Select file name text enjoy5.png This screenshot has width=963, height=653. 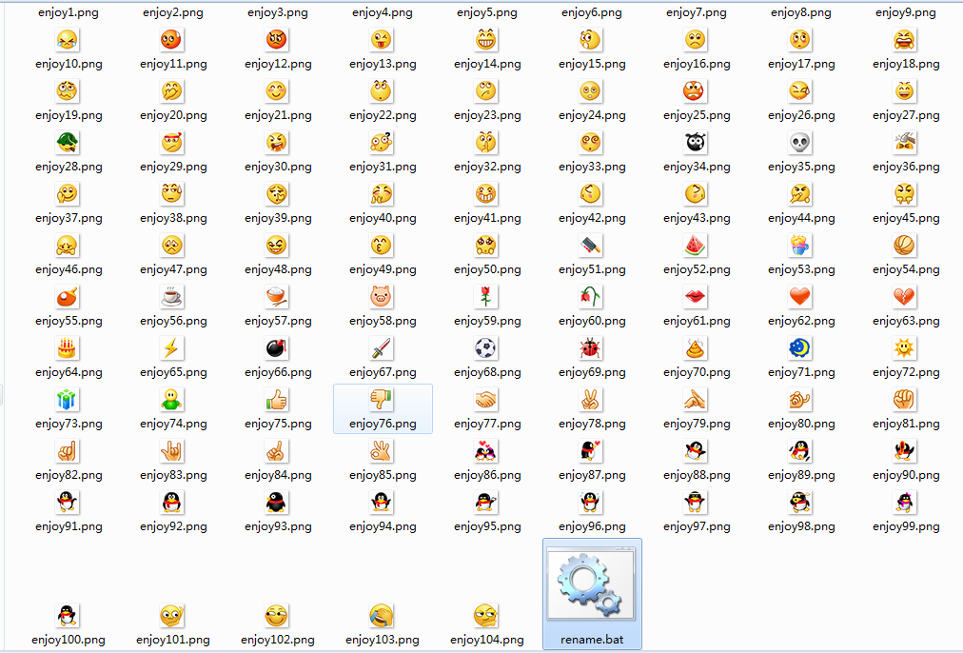click(x=487, y=12)
